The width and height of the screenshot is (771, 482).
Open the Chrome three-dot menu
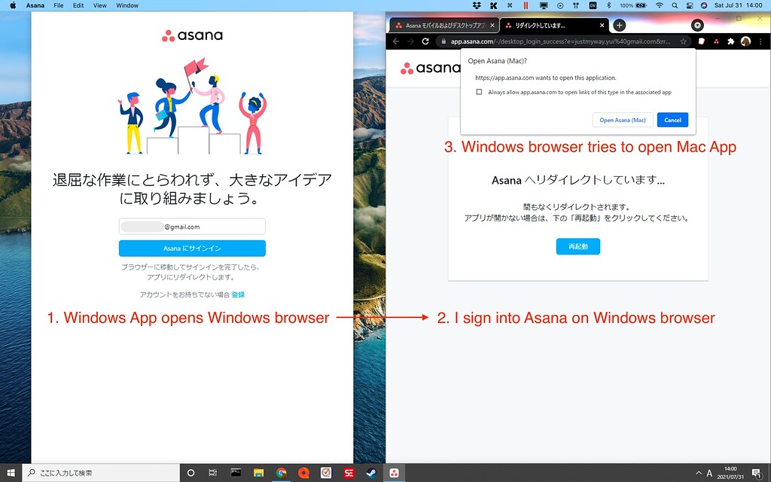(x=760, y=41)
